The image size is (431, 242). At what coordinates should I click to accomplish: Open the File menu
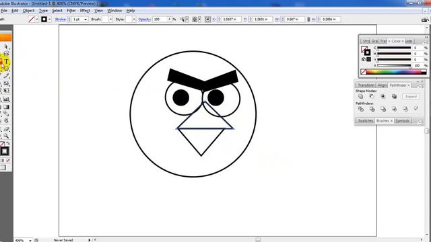pyautogui.click(x=4, y=11)
